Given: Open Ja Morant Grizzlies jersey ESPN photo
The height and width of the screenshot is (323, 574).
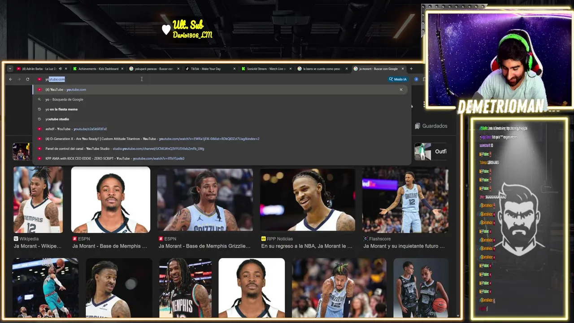Looking at the screenshot, I should point(205,200).
